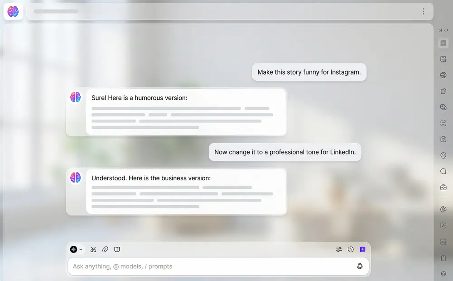Screen dimensions: 453x281
Task: Open the document search icon in the sidebar
Action: coord(443,59)
